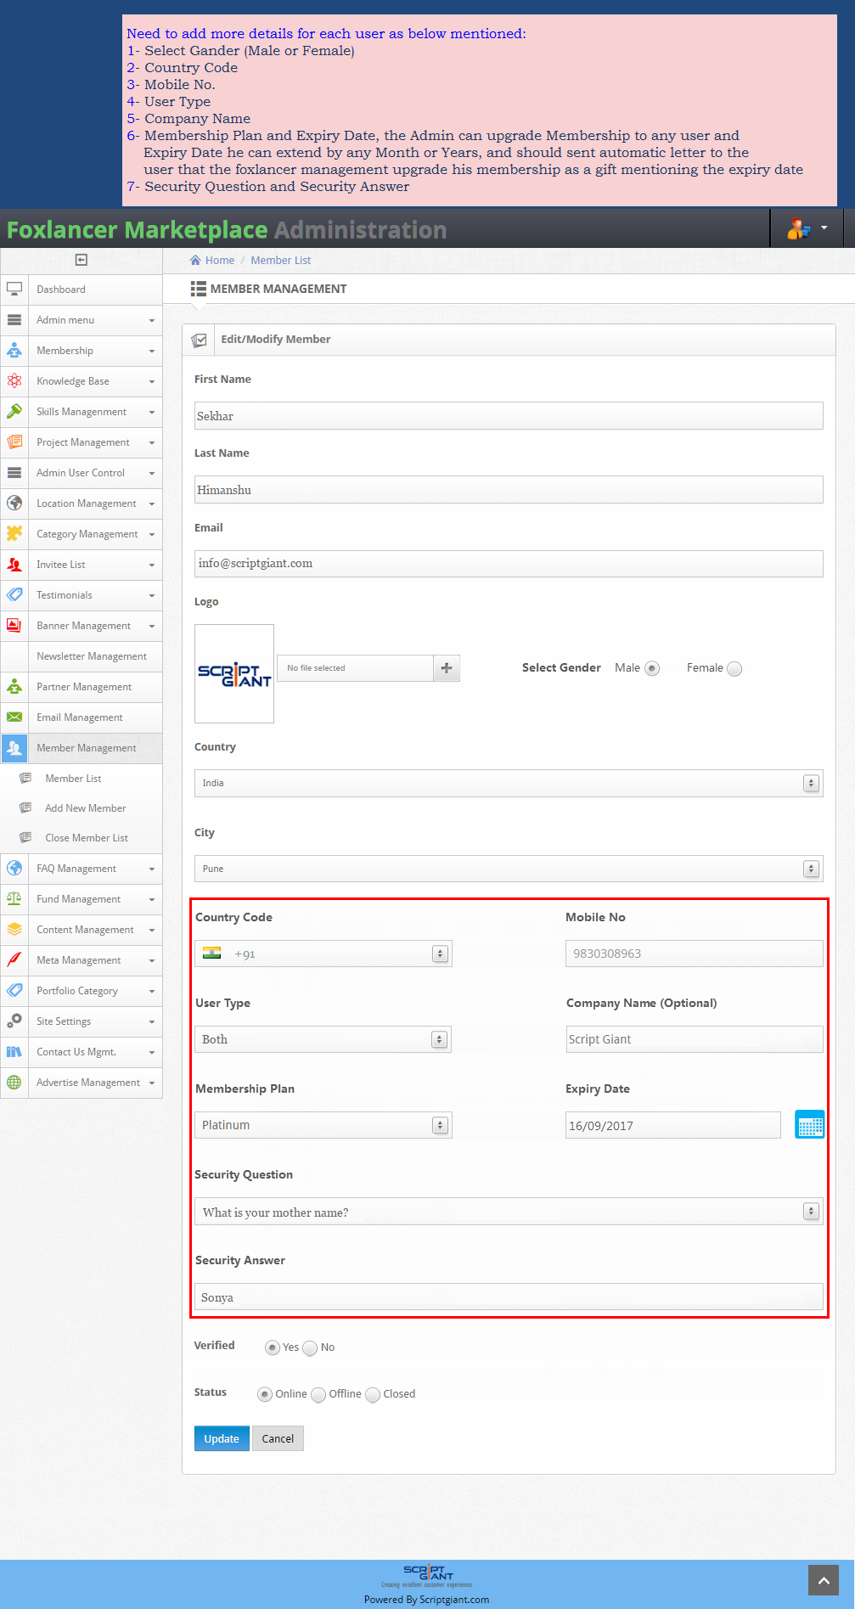Image resolution: width=855 pixels, height=1609 pixels.
Task: Set Verified to Yes
Action: tap(273, 1347)
